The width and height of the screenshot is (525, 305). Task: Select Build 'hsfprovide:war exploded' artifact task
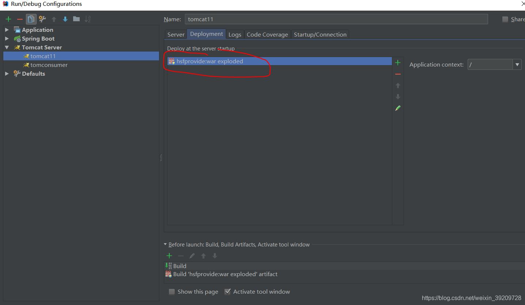coord(344,274)
